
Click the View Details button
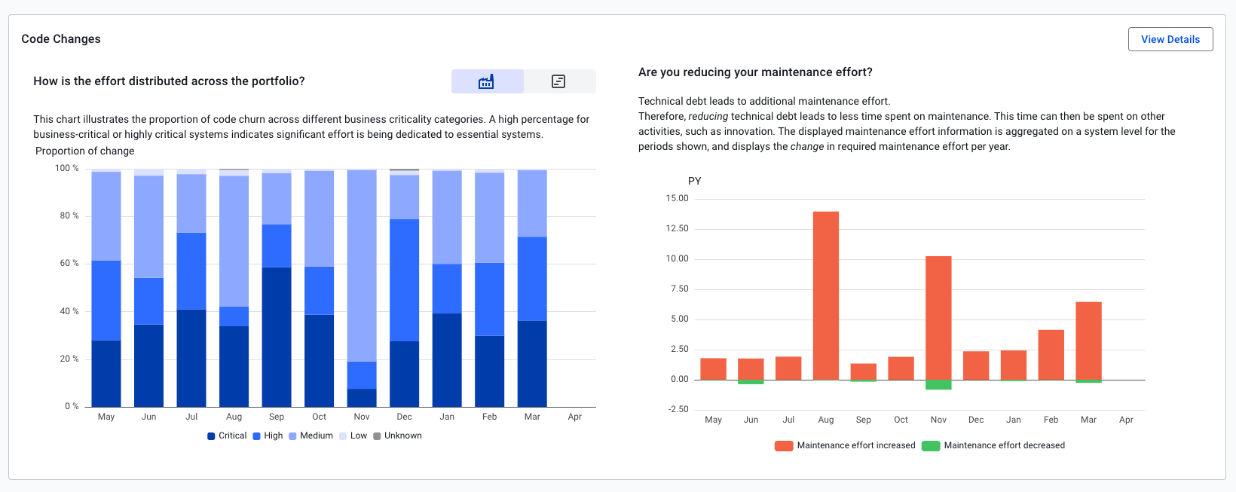coord(1170,39)
